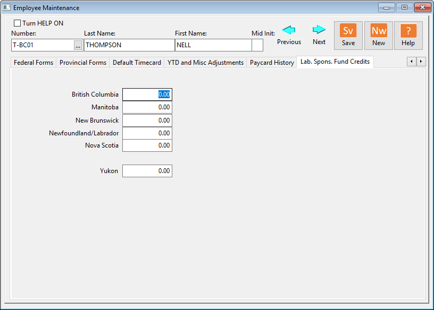Go to previous employee with left arrow
The image size is (434, 310).
(289, 30)
